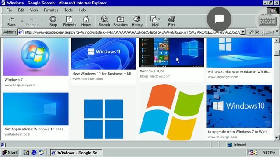Open the venturebeat.com source link

click(x=17, y=134)
